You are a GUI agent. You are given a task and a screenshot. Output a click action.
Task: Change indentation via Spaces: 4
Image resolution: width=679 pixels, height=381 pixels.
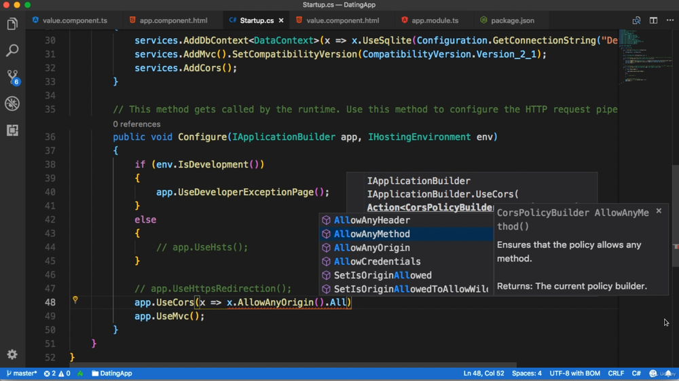527,374
